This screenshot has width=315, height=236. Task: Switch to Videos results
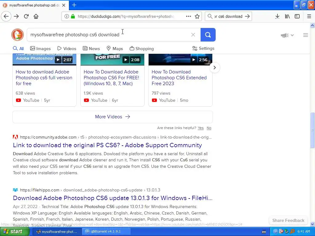coord(67,48)
